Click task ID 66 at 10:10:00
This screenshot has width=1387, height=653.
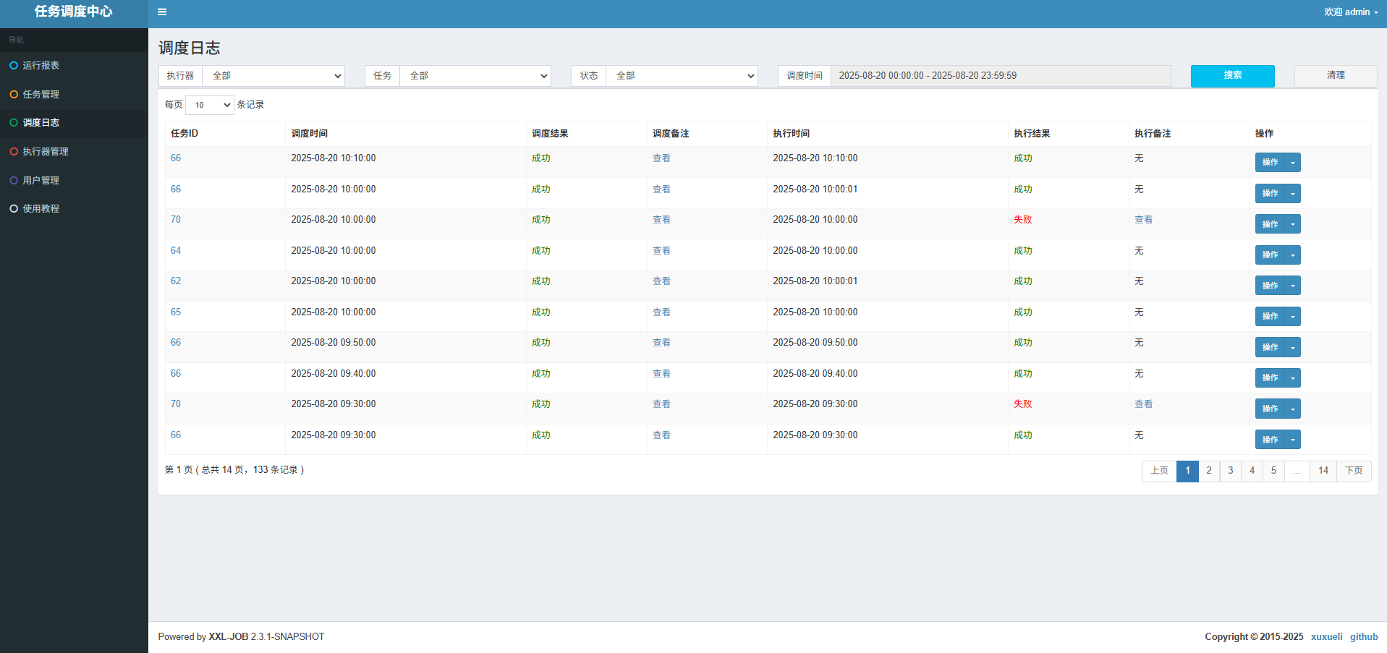point(176,158)
